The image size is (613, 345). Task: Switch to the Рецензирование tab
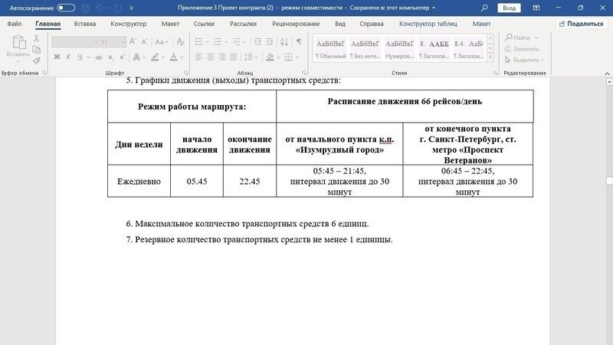(x=295, y=24)
